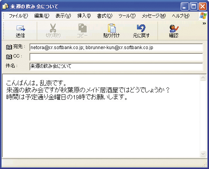
Task: Click the 宛先 recipients address field
Action: coord(116,48)
